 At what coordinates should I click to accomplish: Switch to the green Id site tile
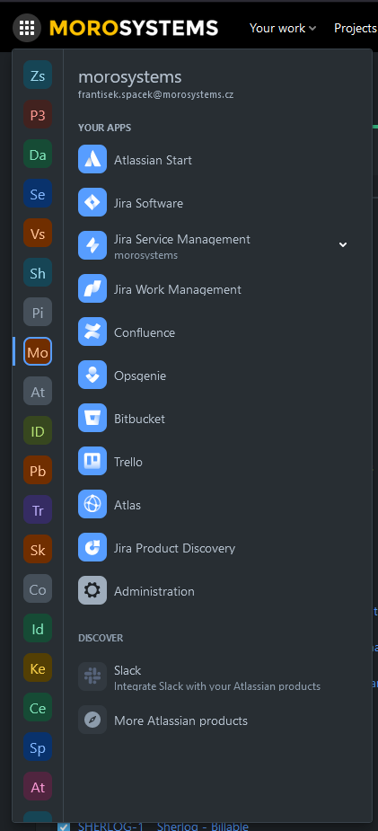(38, 629)
